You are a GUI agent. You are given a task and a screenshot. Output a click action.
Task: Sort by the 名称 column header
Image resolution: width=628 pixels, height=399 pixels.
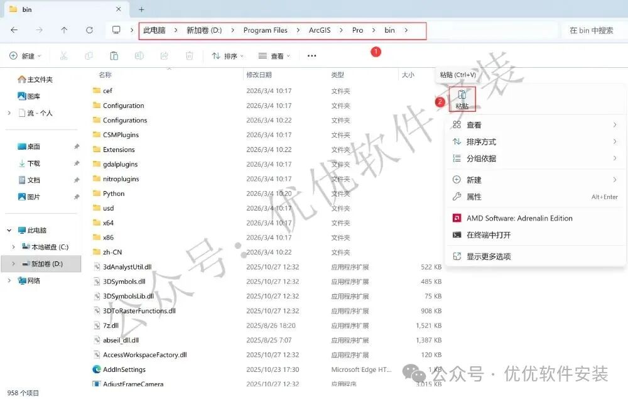tap(106, 75)
